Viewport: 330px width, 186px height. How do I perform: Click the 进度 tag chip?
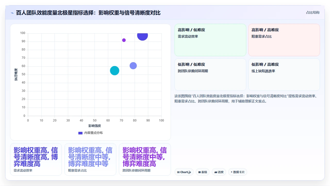(x=219, y=172)
